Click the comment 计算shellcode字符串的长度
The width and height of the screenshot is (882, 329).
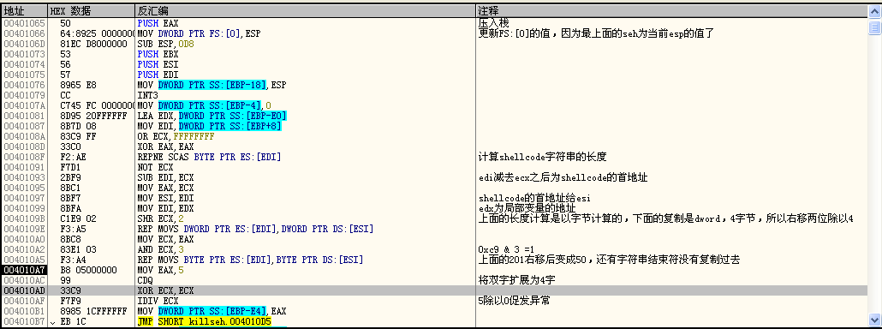tap(542, 156)
